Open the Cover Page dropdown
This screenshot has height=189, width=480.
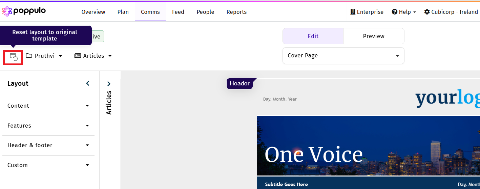343,56
